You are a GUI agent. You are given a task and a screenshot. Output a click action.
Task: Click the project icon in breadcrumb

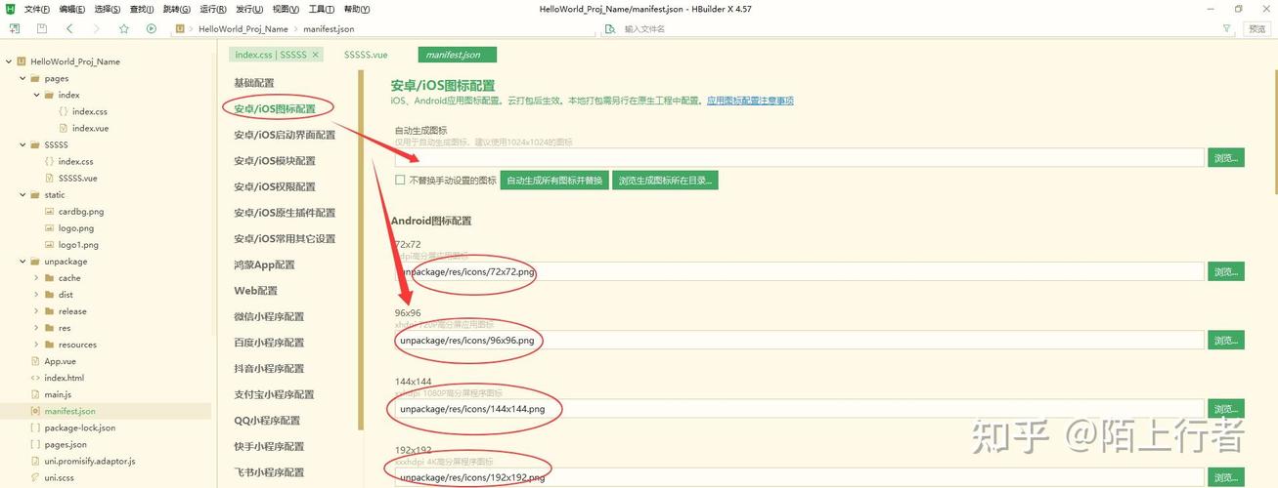[x=180, y=29]
